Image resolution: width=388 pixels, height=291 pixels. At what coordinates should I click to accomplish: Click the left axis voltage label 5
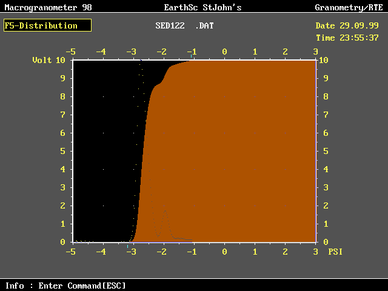point(63,151)
